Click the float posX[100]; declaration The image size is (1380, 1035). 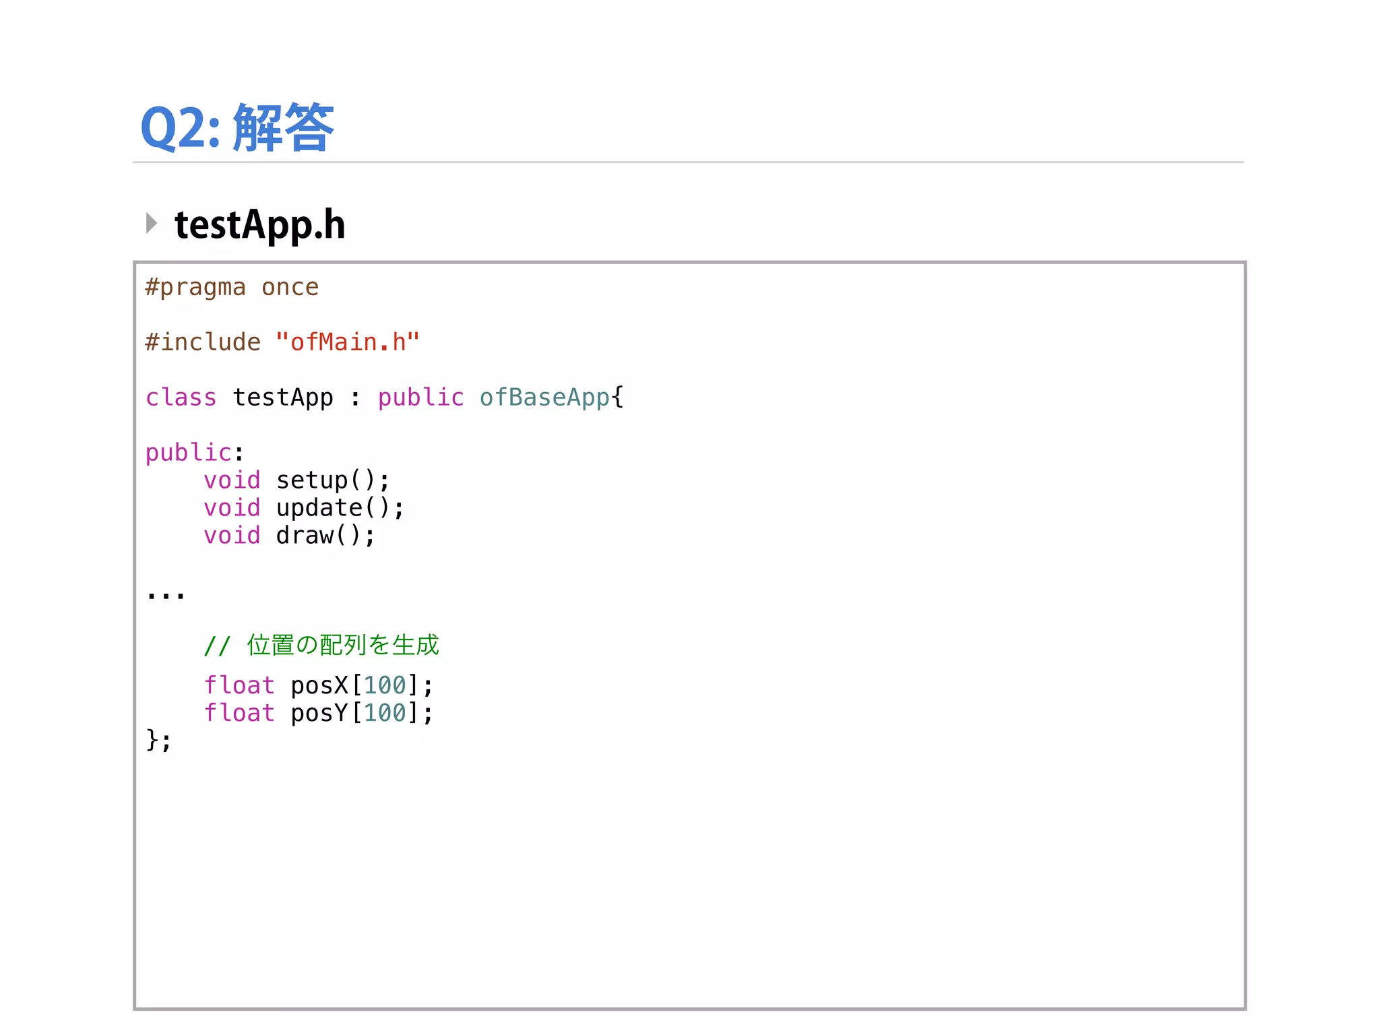coord(319,685)
